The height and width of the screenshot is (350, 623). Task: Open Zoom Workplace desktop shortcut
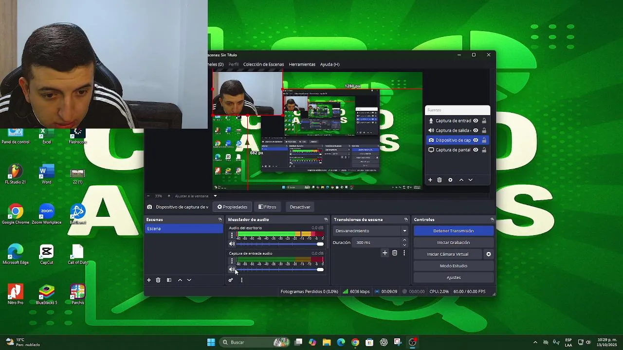[x=47, y=214]
